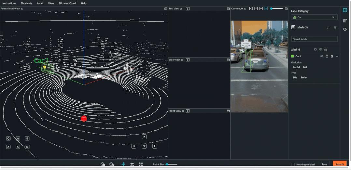This screenshot has height=170, width=351.
Task: Open the Help menu
Action: point(83,3)
